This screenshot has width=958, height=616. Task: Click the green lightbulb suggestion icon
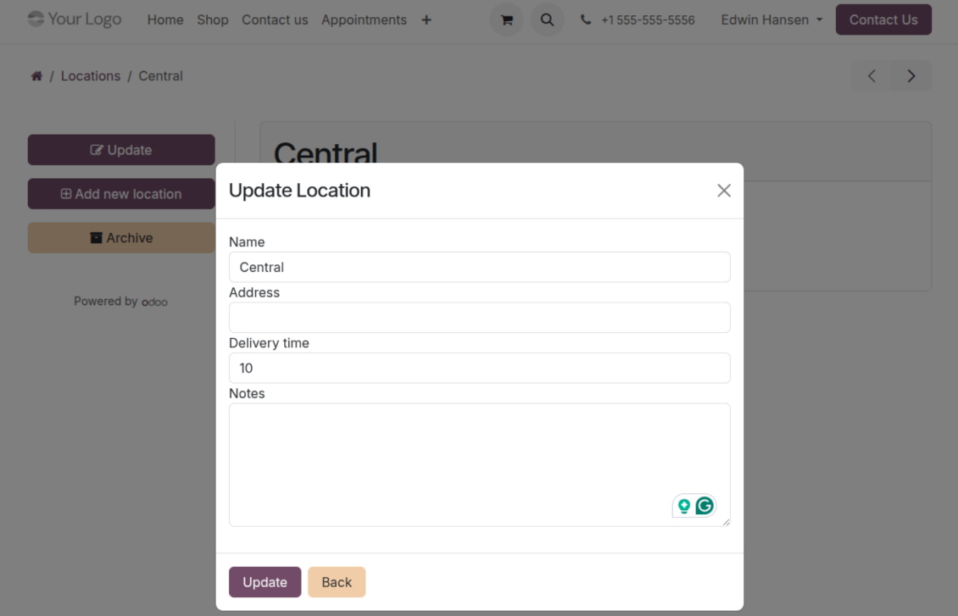click(x=684, y=507)
